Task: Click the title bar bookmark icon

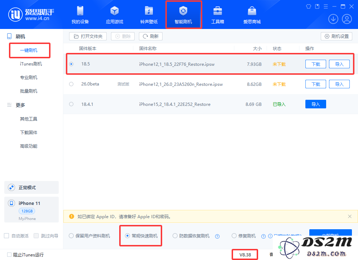Action: pyautogui.click(x=317, y=6)
